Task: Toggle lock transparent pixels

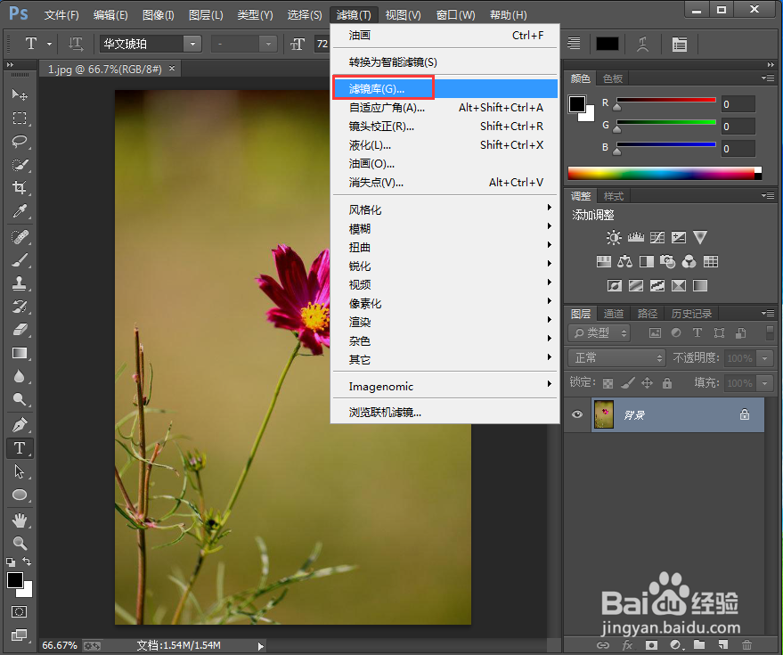Action: tap(608, 383)
